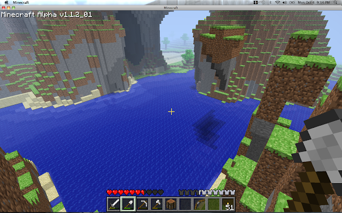This screenshot has height=213, width=342.
Task: Click the Bluetooth menu bar icon
Action: 270,2
